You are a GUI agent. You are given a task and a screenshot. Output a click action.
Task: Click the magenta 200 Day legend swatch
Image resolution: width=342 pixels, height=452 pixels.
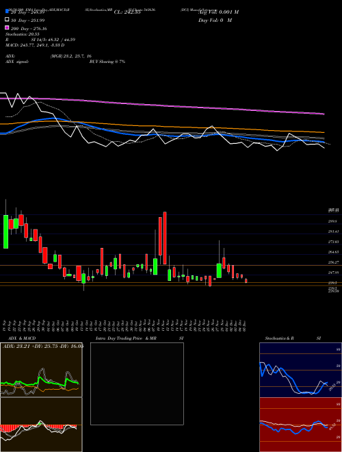pos(8,28)
